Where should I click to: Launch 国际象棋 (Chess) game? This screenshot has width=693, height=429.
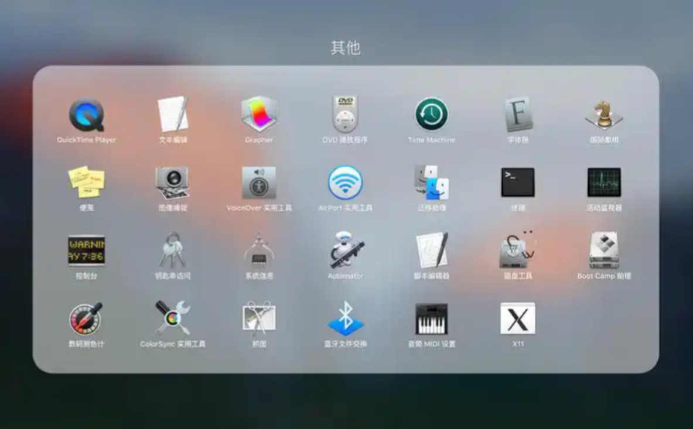point(604,114)
